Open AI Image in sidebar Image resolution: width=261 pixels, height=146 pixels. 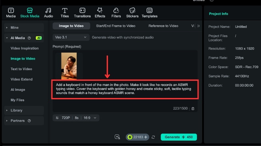18,90
